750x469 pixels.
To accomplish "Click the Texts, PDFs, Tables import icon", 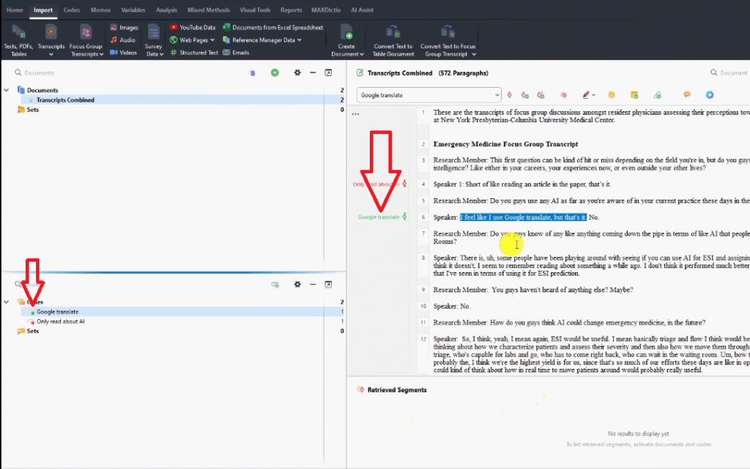I will 18,31.
